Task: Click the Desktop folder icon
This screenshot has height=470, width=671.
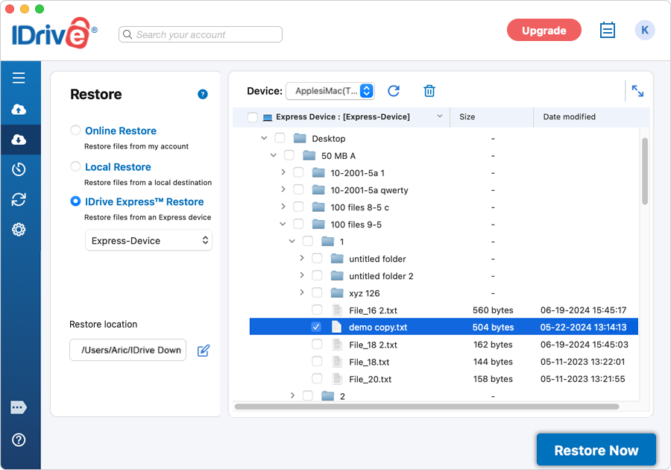Action: pos(300,138)
